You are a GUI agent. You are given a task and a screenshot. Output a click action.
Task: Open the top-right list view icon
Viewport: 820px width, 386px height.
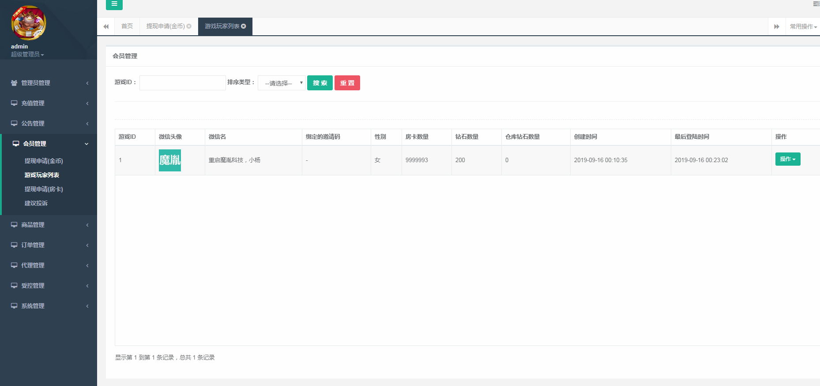click(x=816, y=4)
